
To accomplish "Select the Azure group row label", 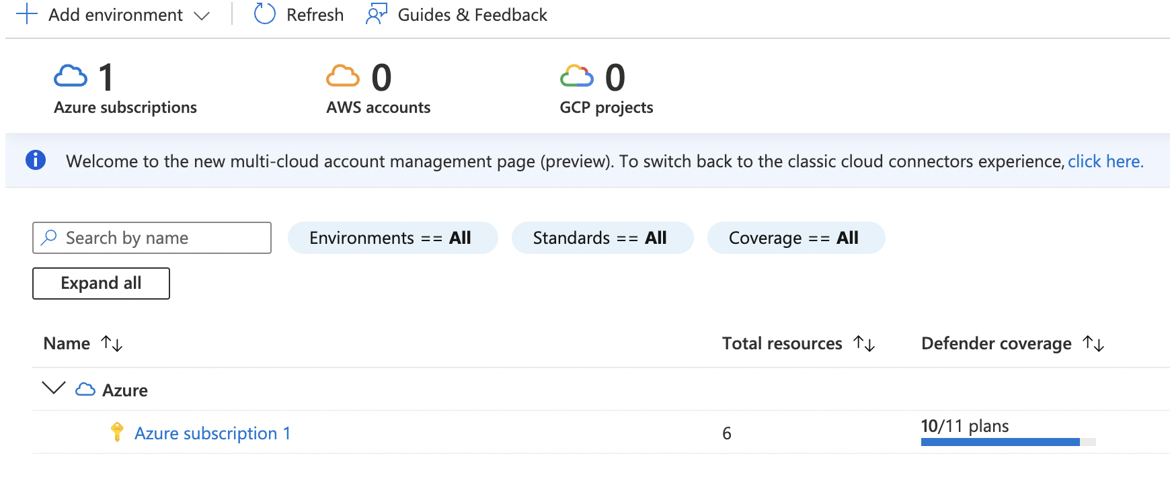I will [x=125, y=390].
